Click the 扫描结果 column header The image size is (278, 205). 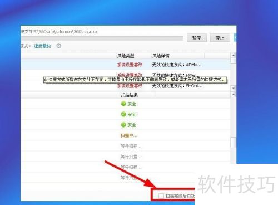(x=129, y=95)
